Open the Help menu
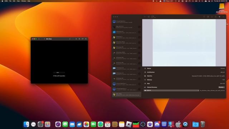Viewport: 229px width, 129px height. point(29,1)
